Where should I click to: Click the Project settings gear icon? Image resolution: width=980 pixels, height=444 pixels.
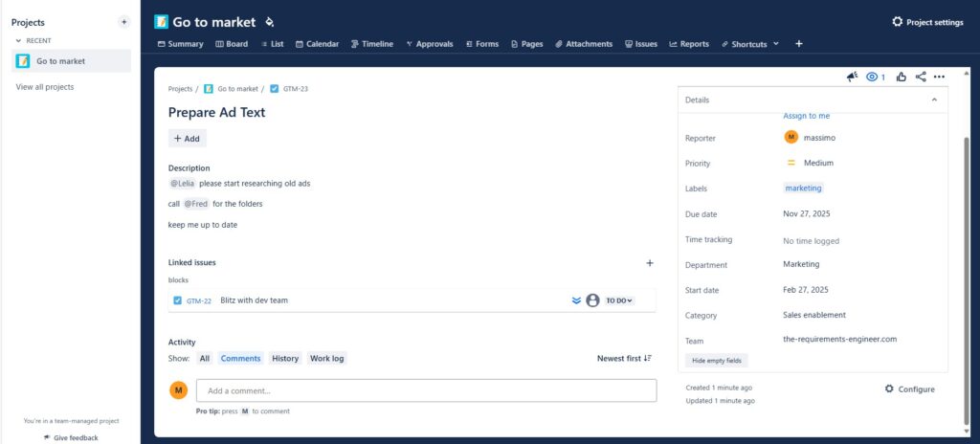[897, 22]
